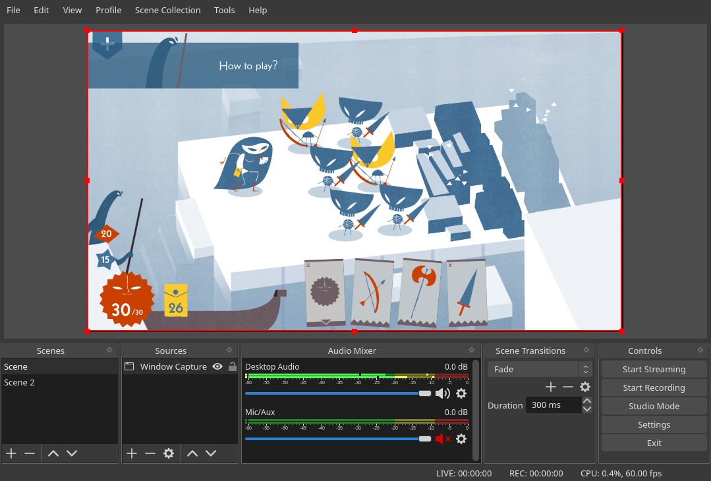Remove the selected source with the minus icon

pos(150,453)
